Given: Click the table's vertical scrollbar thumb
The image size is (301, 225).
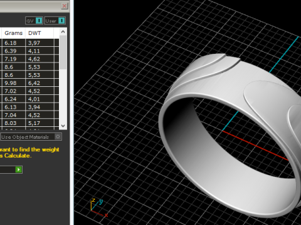Looking at the screenshot, I should pos(63,52).
